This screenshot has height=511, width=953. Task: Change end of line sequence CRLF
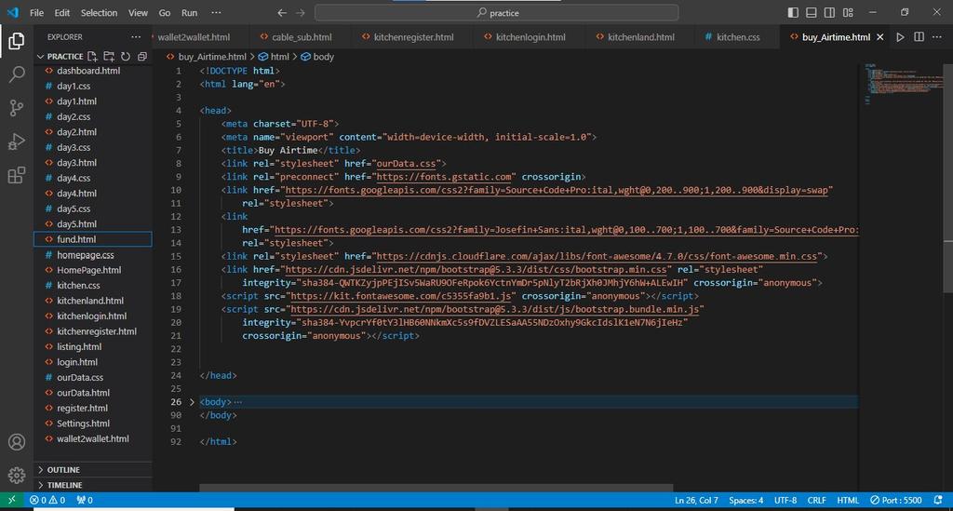[816, 500]
